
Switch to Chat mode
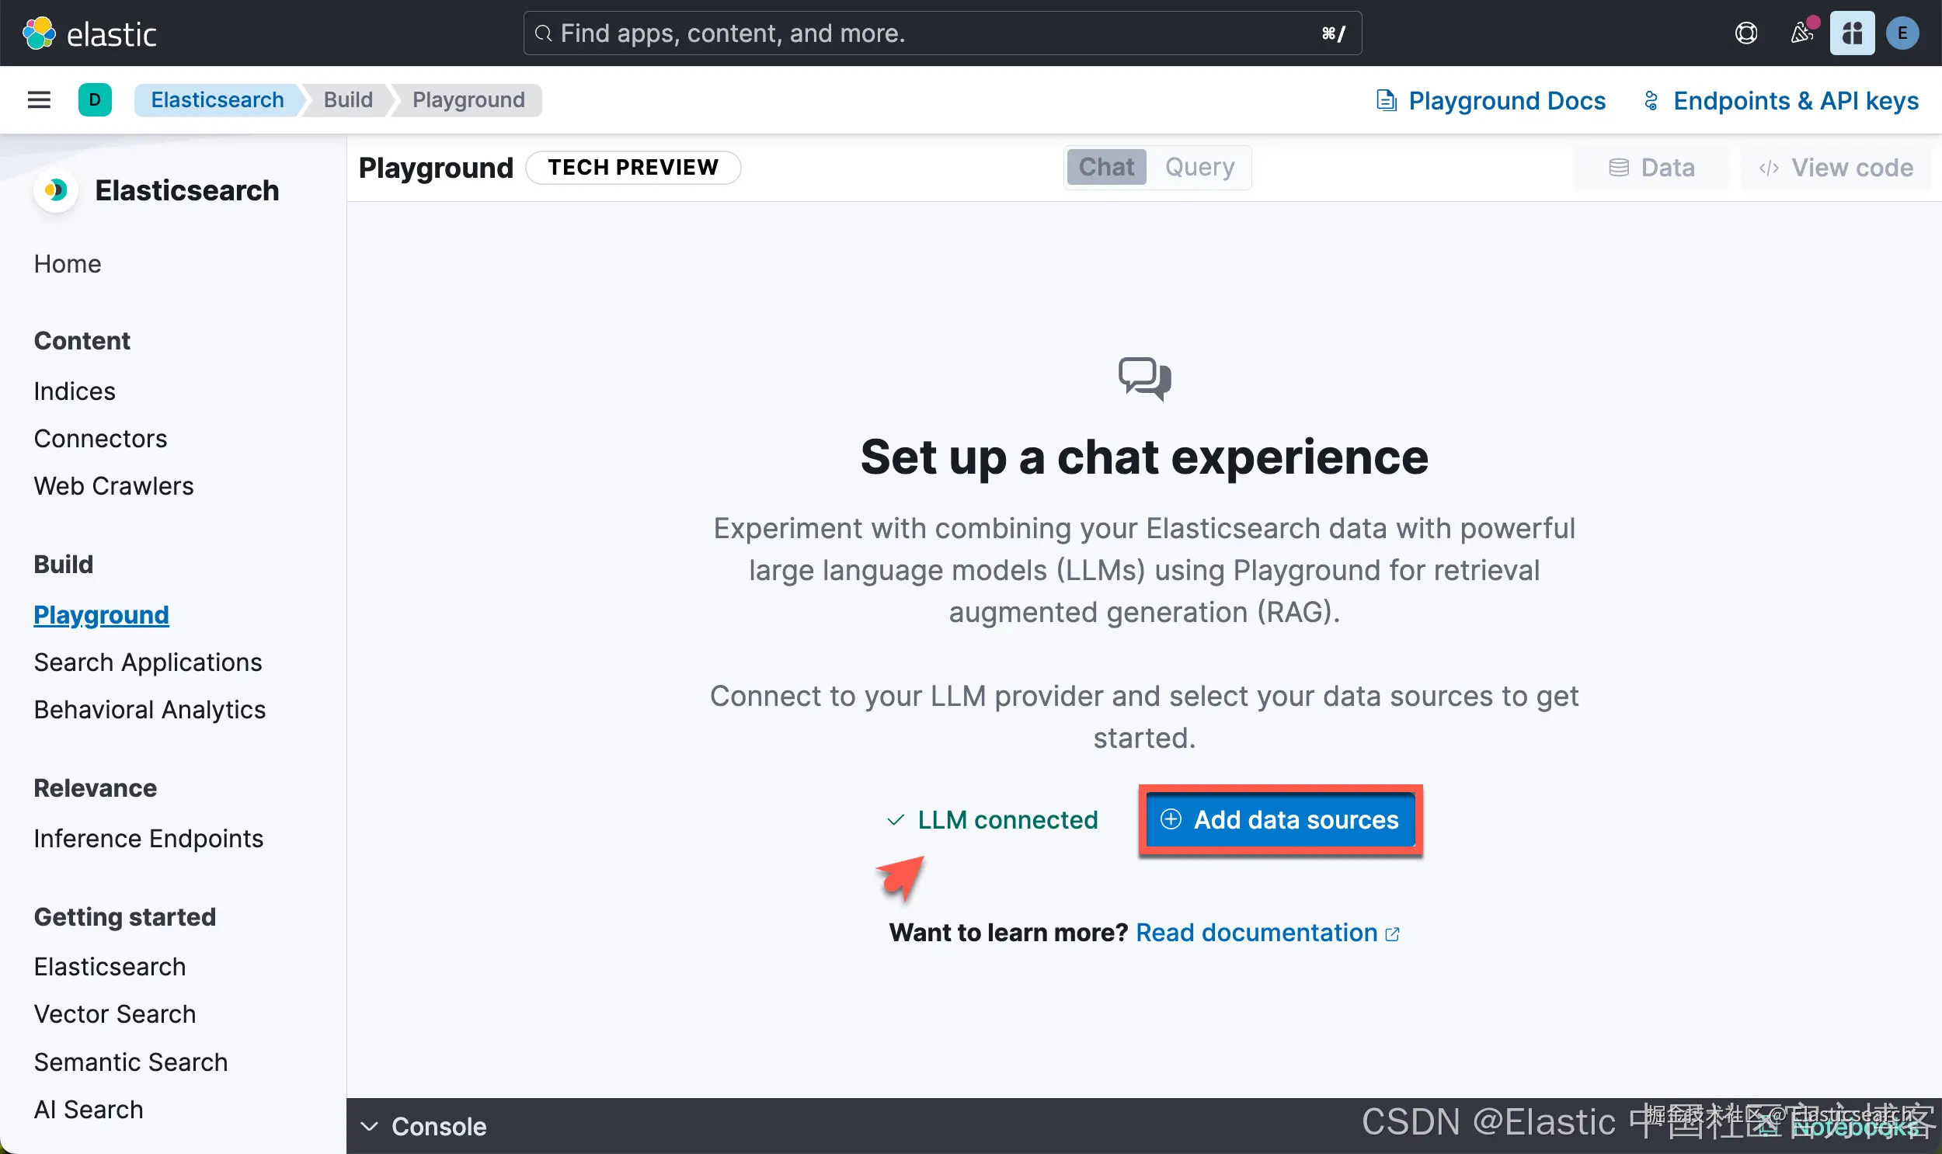tap(1106, 167)
